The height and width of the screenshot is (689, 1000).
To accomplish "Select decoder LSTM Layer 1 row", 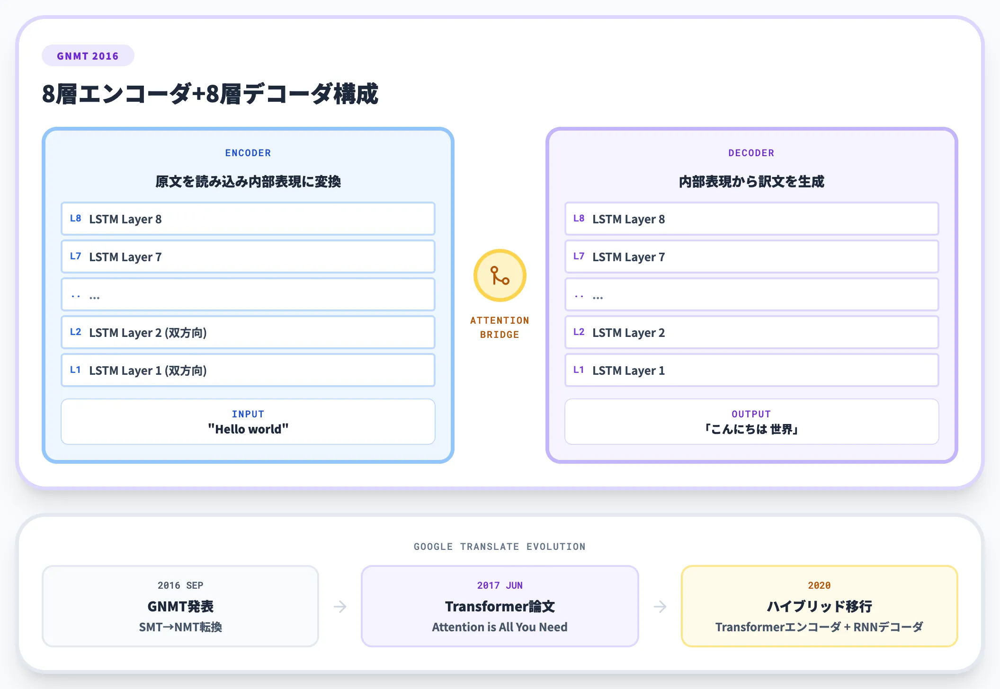I will coord(751,370).
